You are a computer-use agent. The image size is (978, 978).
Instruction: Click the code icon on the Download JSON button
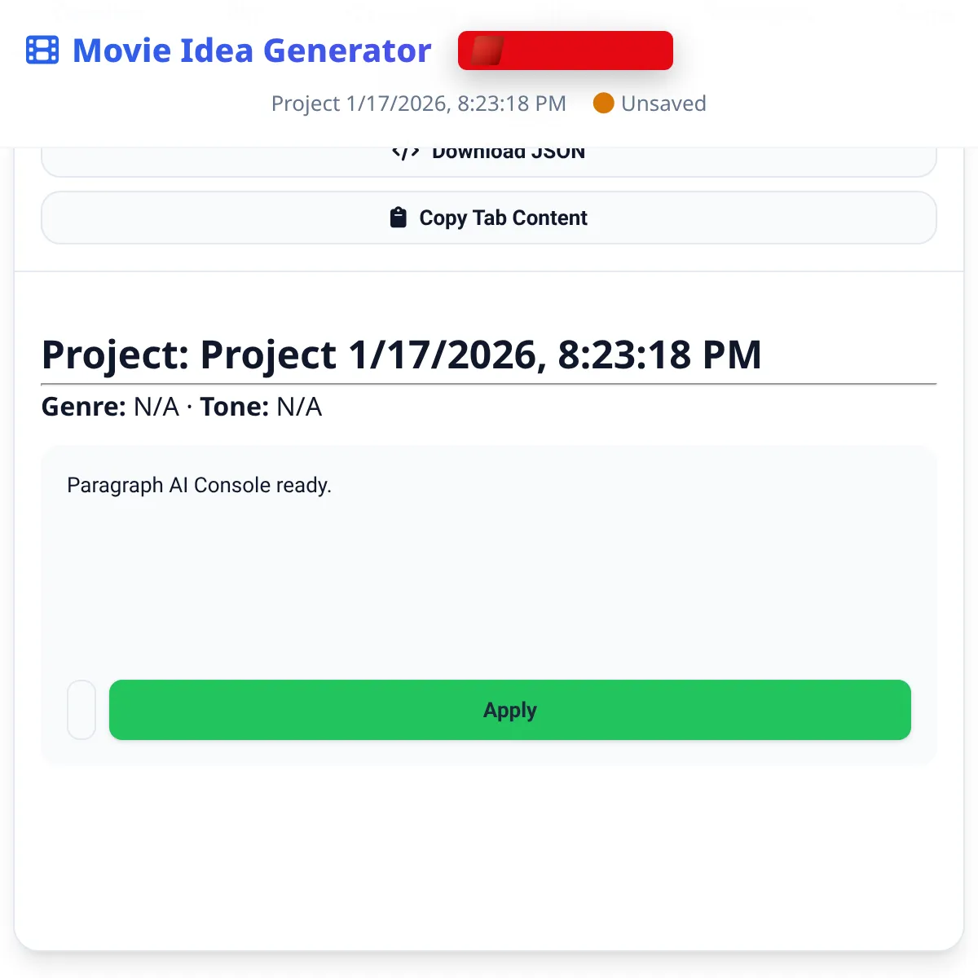tap(407, 150)
